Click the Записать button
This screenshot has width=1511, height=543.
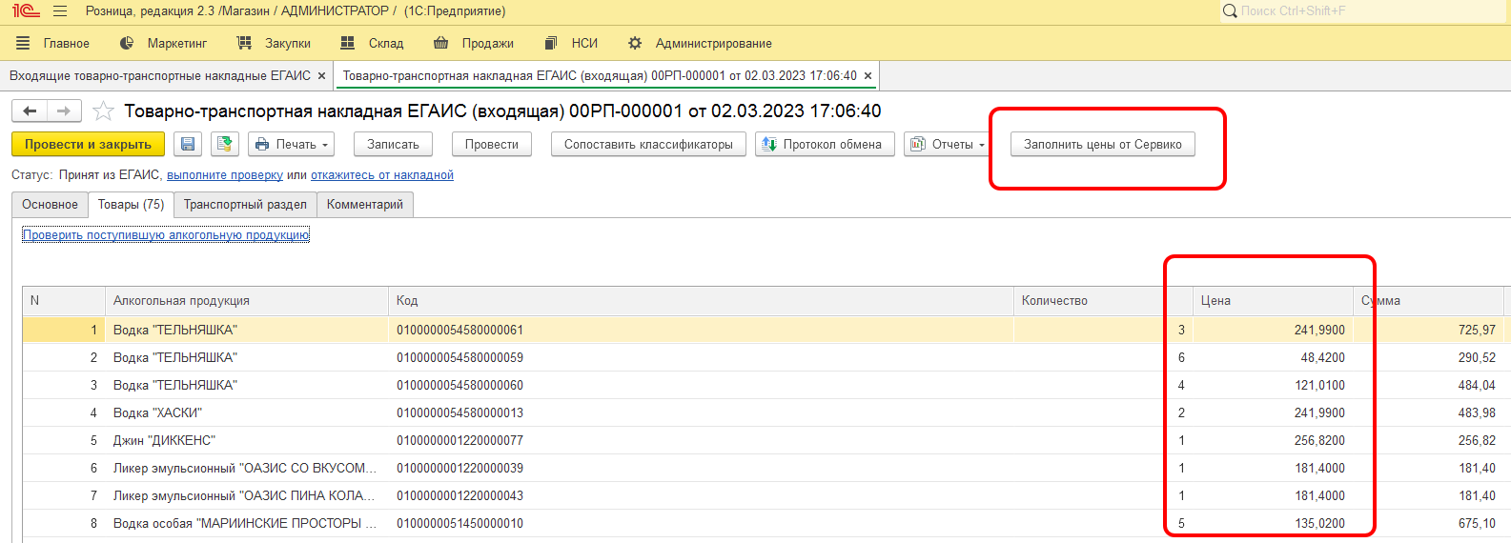coord(394,144)
